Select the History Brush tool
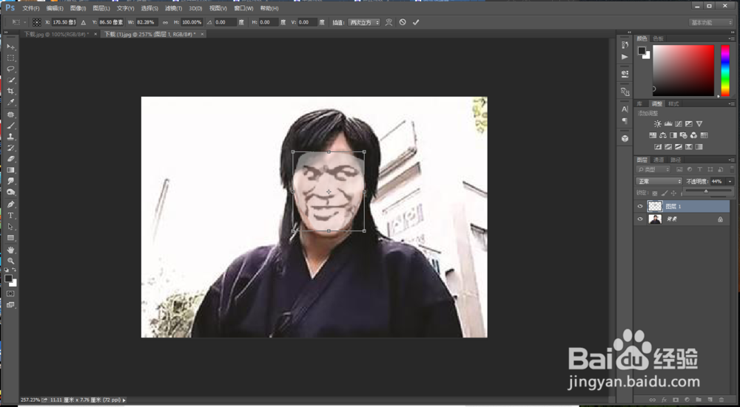Image resolution: width=740 pixels, height=407 pixels. [x=10, y=148]
